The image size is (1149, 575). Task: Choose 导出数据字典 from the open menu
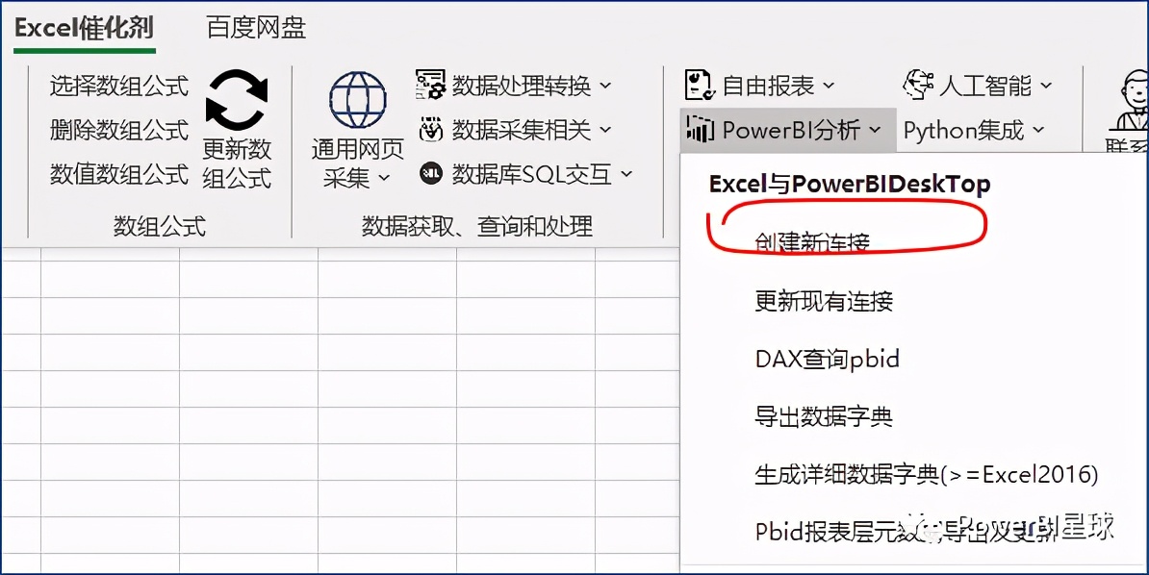coord(822,416)
